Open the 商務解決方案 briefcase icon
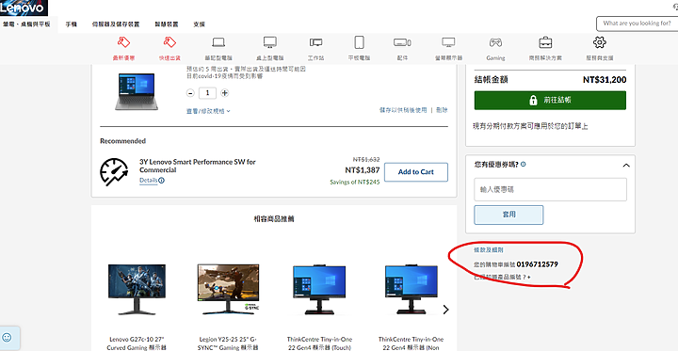Image resolution: width=678 pixels, height=351 pixels. [x=545, y=42]
